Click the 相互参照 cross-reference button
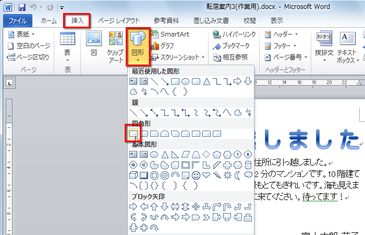 [230, 57]
